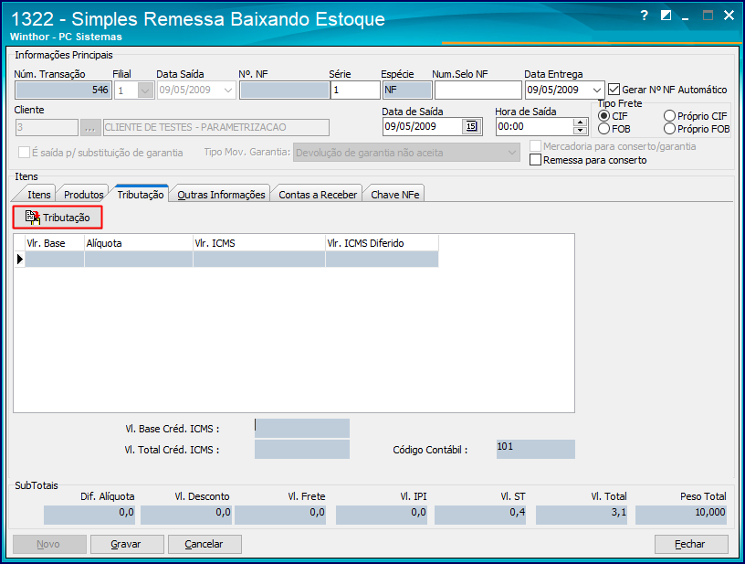Select the Tributação tab
The image size is (745, 564).
(141, 194)
